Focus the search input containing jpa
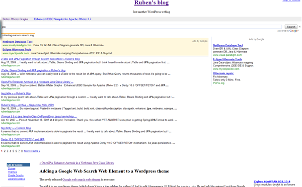 coord(142,27)
